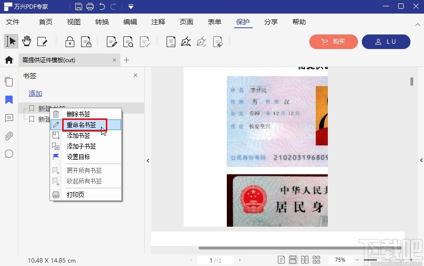Select the text selection cursor tool
424x266 pixels.
[x=11, y=41]
